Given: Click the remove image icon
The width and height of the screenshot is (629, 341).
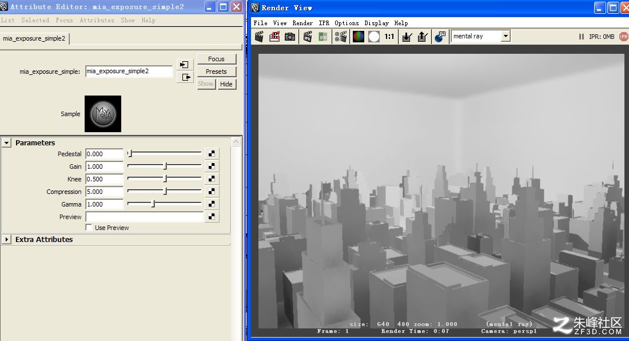Looking at the screenshot, I should point(423,37).
